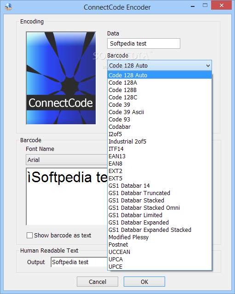Confirm with the OK button

click(144, 282)
